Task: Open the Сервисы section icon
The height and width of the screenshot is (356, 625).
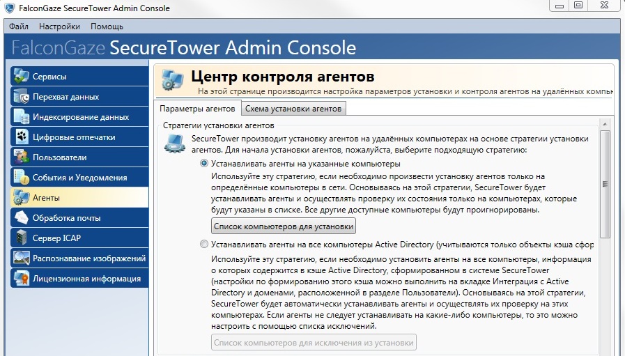Action: click(21, 76)
